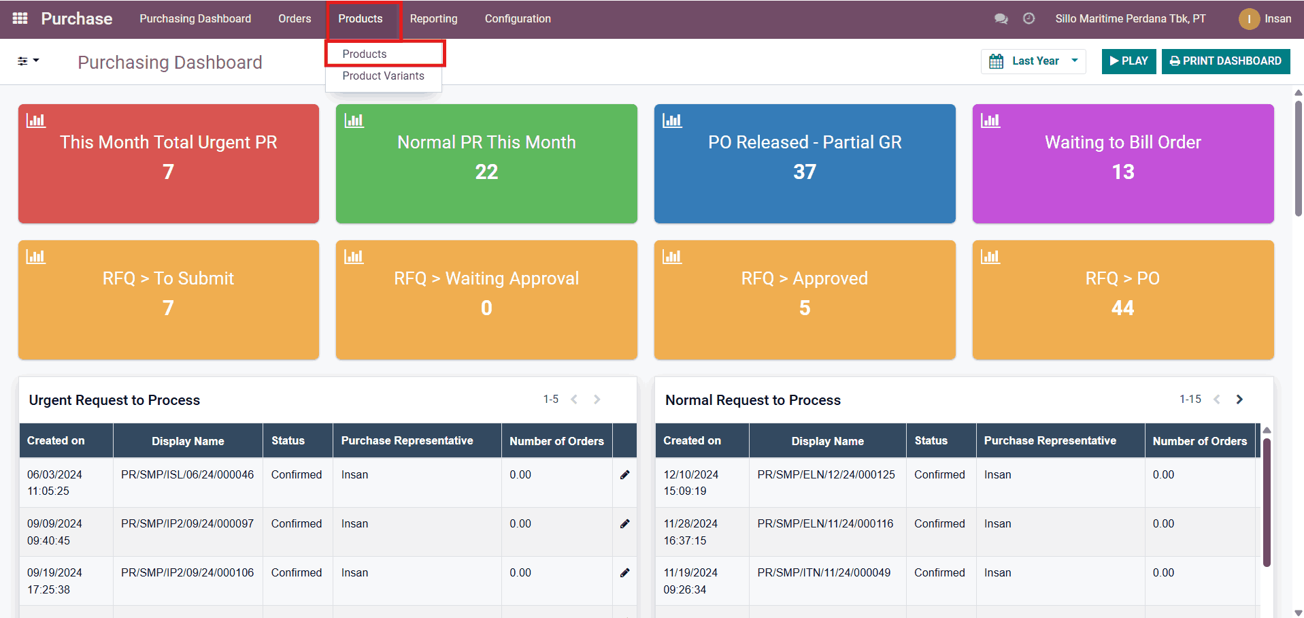Viewport: 1304px width, 618px height.
Task: Edit PR/SMP/ISL/06/24/000046 with pencil icon
Action: click(624, 475)
